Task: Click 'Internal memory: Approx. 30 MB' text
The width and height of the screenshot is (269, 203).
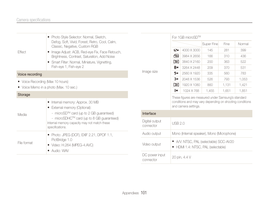Action: pos(75,102)
